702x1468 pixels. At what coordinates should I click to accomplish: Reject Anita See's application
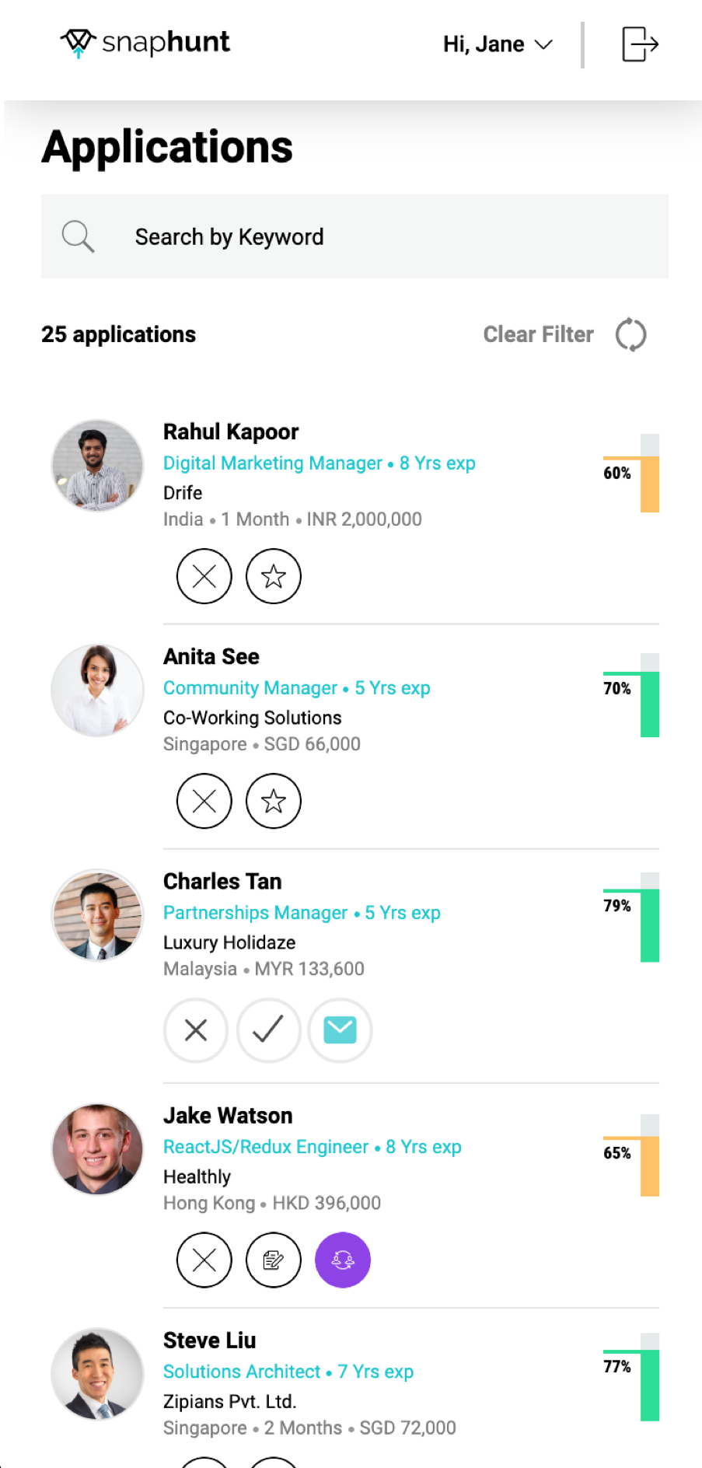[x=204, y=801]
